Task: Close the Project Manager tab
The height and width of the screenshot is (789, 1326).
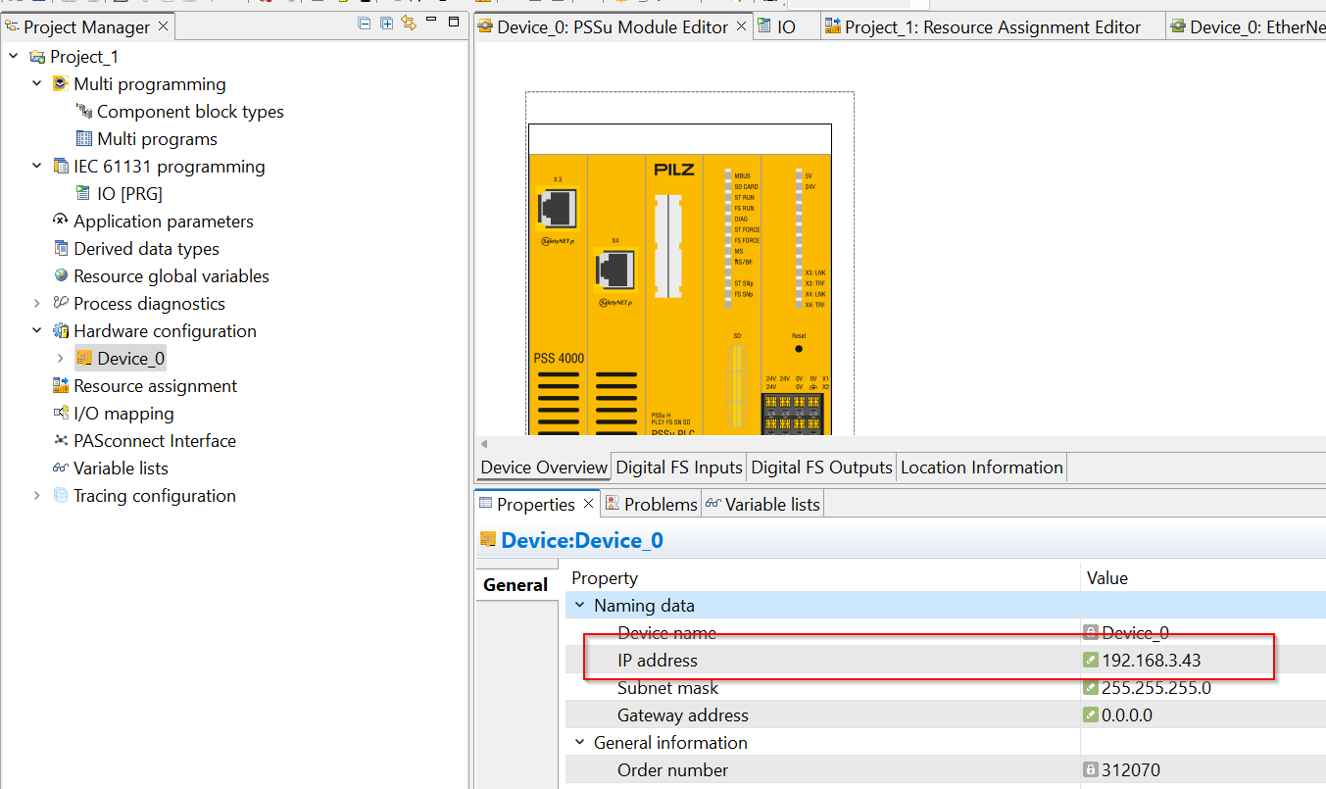Action: (x=163, y=25)
